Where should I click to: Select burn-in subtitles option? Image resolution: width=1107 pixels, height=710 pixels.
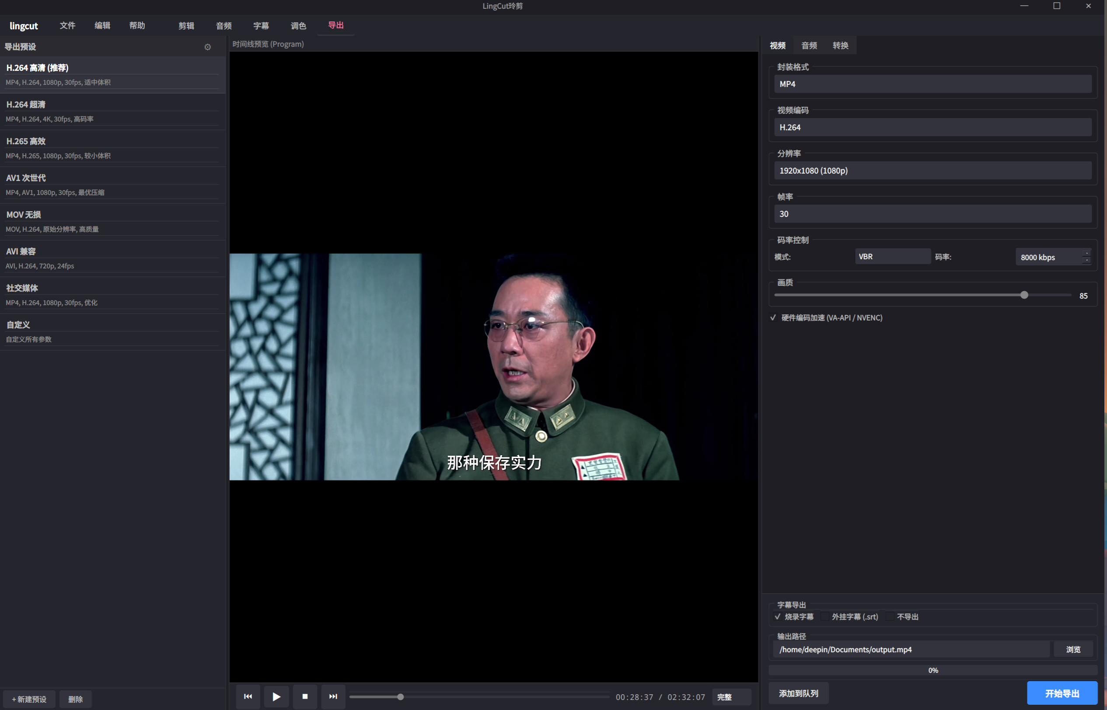pos(778,617)
